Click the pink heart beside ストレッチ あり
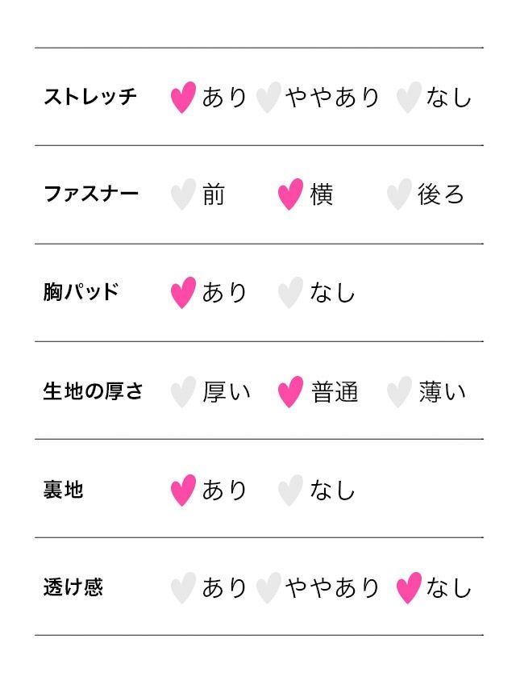516x689 pixels. point(183,97)
